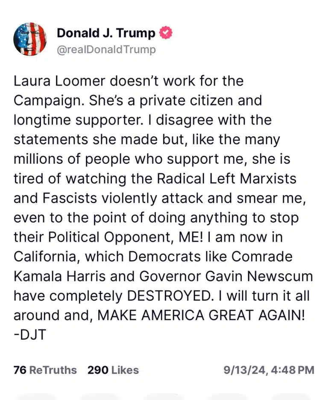Open the 9/13/24, 4:48 PM timestamp
The height and width of the screenshot is (400, 328).
point(269,370)
